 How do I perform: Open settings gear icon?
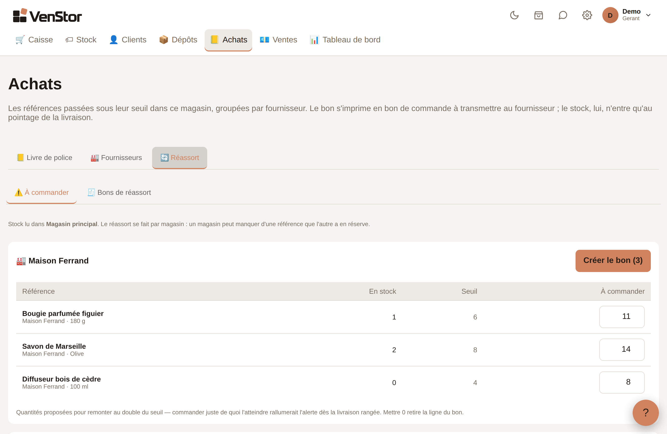pyautogui.click(x=587, y=15)
